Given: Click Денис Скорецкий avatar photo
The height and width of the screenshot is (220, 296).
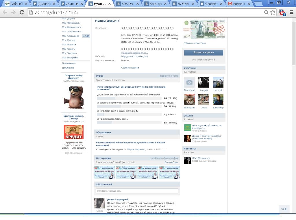Looking at the screenshot, I should 99,203.
